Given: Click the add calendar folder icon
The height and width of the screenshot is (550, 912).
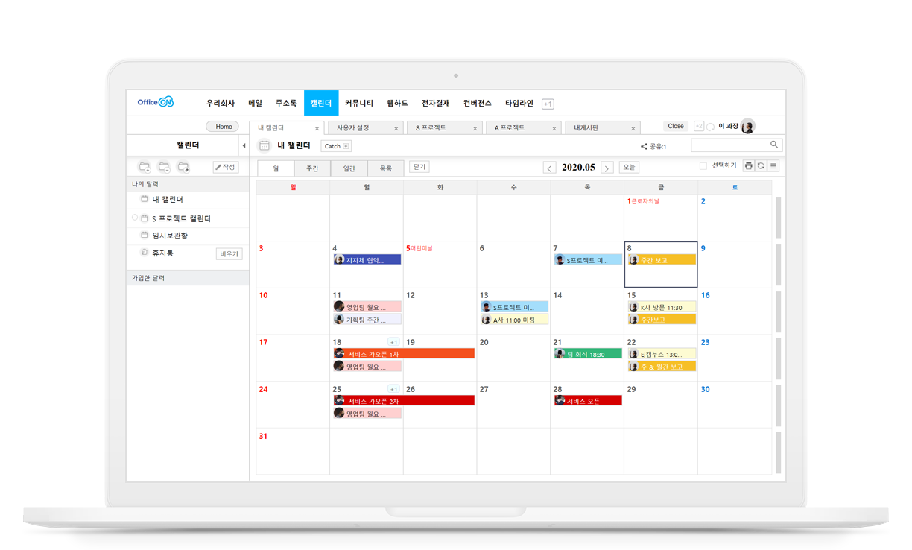Looking at the screenshot, I should (x=145, y=167).
